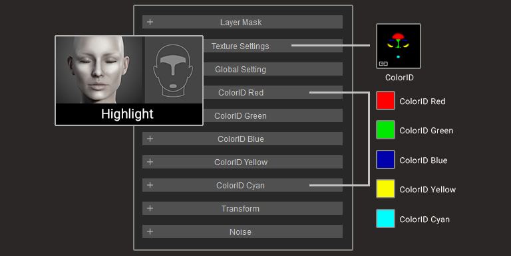The height and width of the screenshot is (256, 511).
Task: Open the Global Setting section header
Action: (273, 69)
